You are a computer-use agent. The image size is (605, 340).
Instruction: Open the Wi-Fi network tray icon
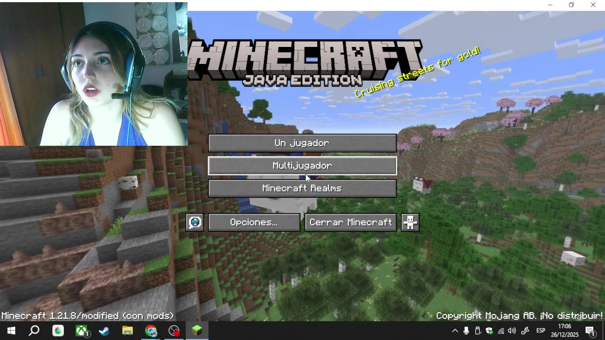(501, 331)
